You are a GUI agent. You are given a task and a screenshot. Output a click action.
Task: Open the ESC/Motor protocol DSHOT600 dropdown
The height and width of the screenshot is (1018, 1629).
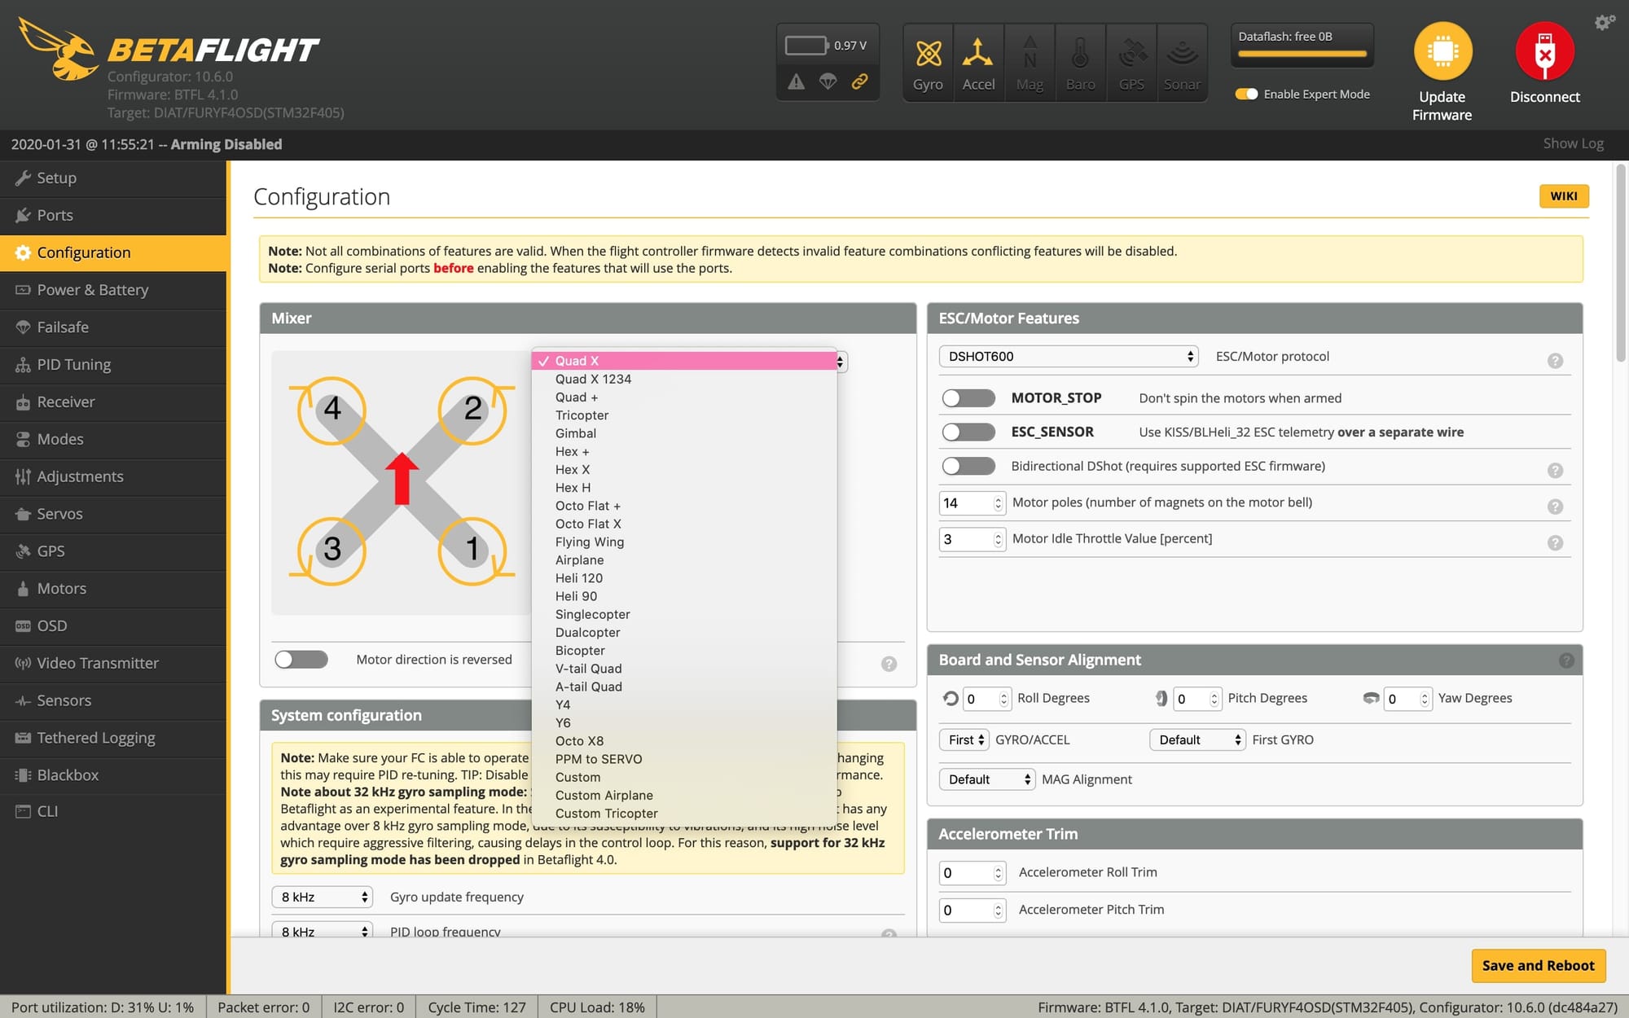tap(1069, 356)
